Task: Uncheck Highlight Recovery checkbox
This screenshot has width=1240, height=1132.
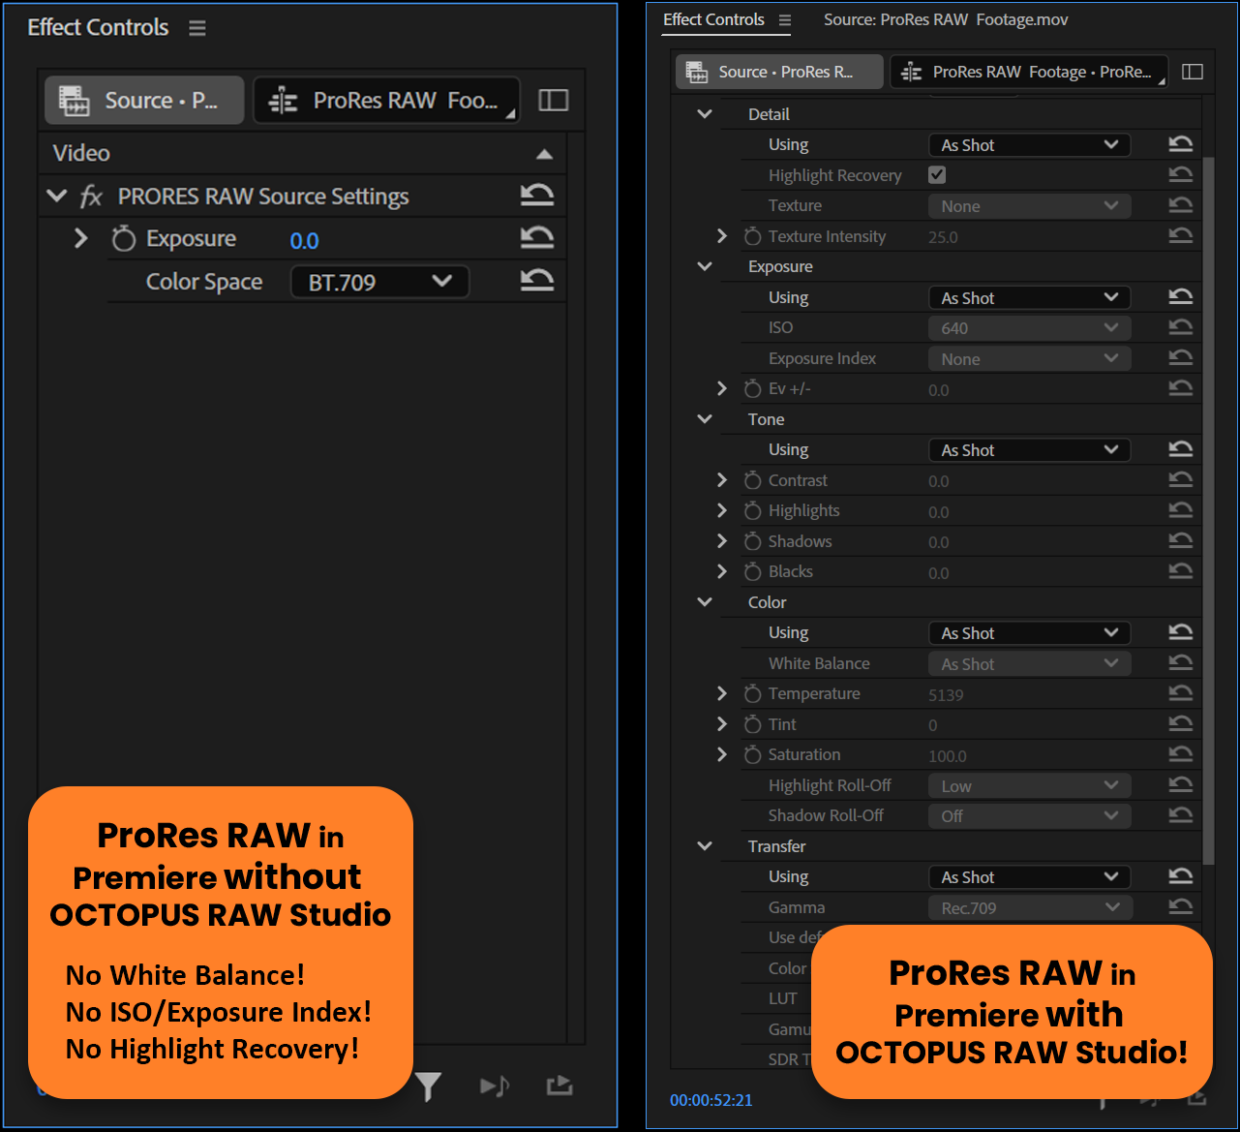Action: point(937,175)
